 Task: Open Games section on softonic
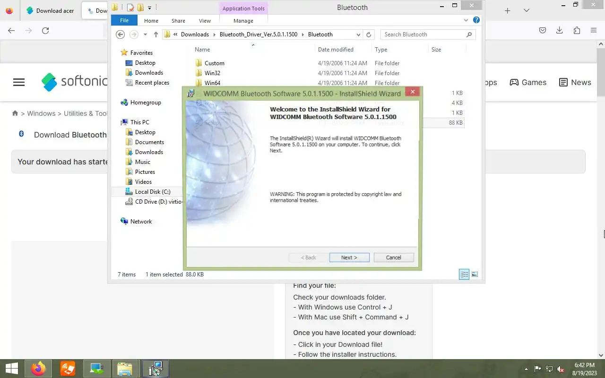pos(528,82)
